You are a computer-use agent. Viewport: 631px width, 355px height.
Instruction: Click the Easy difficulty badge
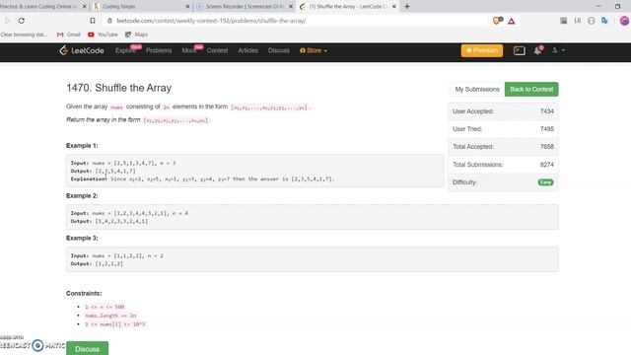click(x=545, y=182)
